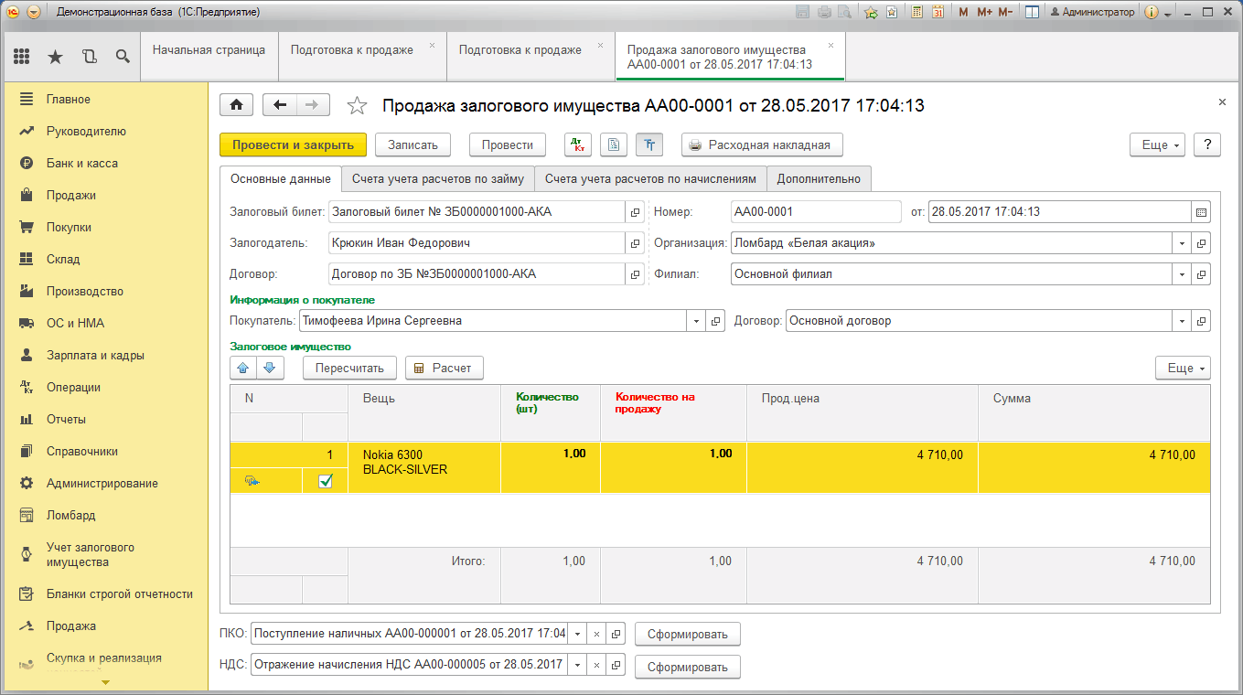Click Провести и закрыть button

click(293, 144)
